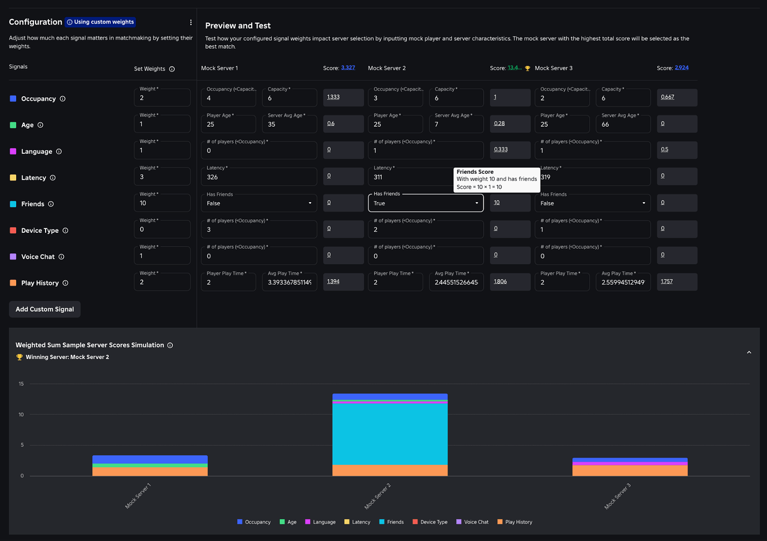Image resolution: width=767 pixels, height=541 pixels.
Task: Open the Weighted Sum Simulation info icon
Action: point(171,345)
